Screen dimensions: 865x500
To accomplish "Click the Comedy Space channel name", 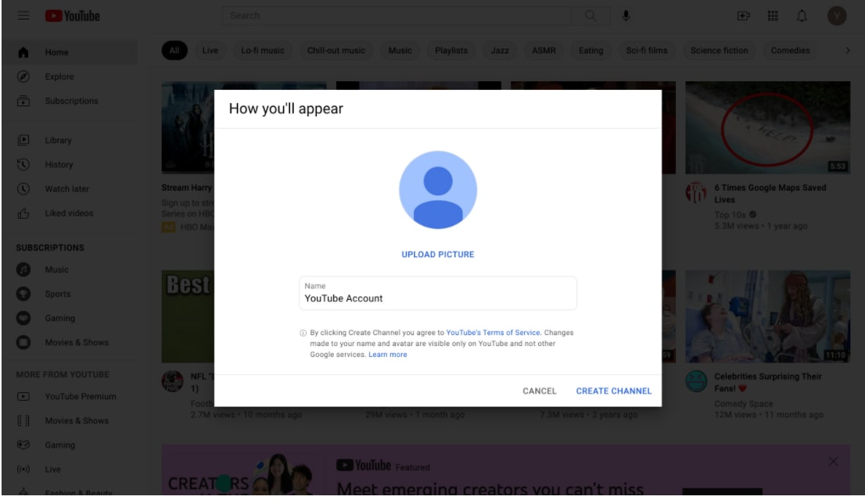I will (x=744, y=404).
